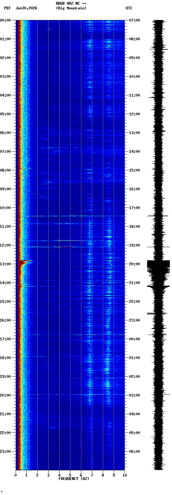Viewport: 172px width, 495px height.
Task: Click UTC time label '01:00' on right axis
Action: tap(135, 358)
